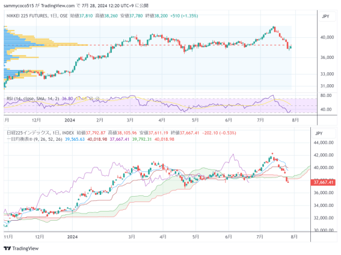Click 11月 on the index chart time axis
The width and height of the screenshot is (341, 255).
tap(8, 237)
